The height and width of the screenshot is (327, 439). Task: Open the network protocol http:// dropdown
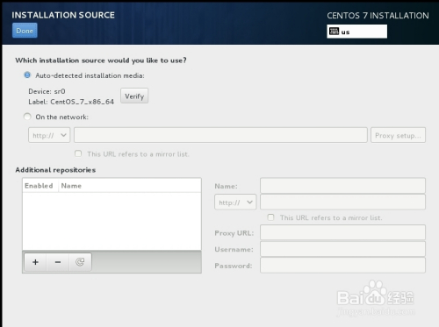click(49, 135)
